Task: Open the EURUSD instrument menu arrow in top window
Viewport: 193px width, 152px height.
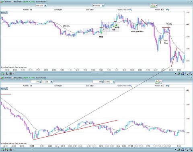Action: tap(4, 2)
